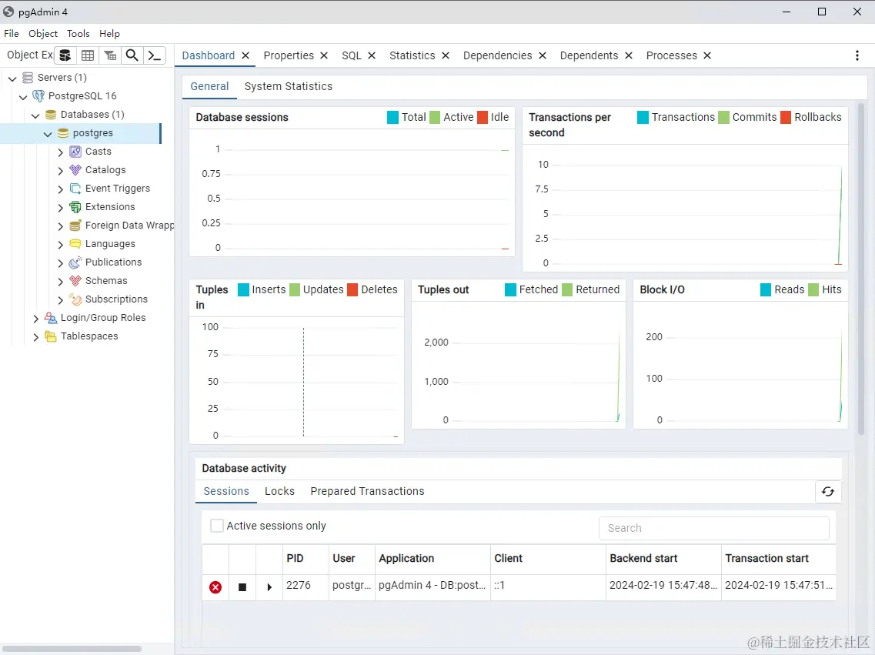
Task: Collapse the Databases node
Action: [35, 115]
